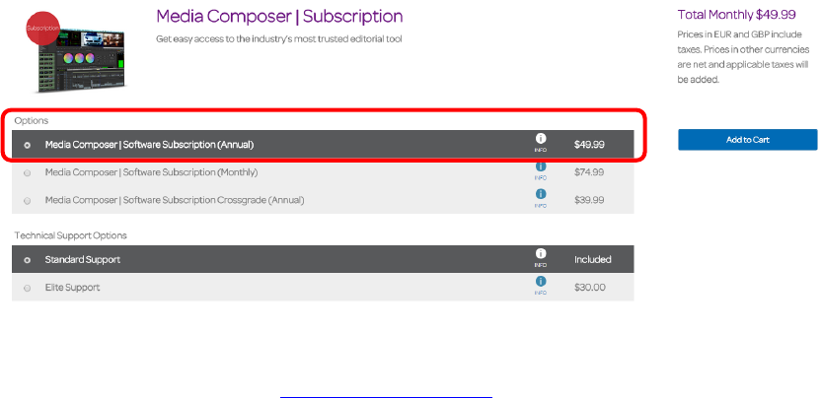View Standard Support info icon

click(541, 254)
